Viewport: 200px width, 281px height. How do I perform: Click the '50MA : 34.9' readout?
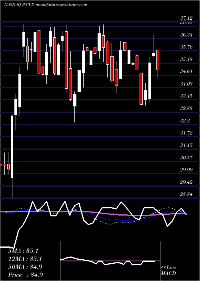[x=25, y=267]
